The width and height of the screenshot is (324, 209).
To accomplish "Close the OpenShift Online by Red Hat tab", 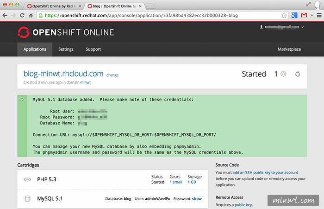I will coord(80,6).
